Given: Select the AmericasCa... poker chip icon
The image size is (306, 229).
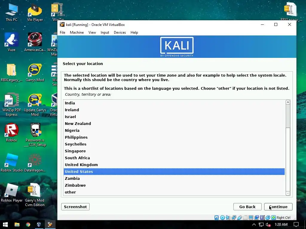Looking at the screenshot, I should coord(35,42).
